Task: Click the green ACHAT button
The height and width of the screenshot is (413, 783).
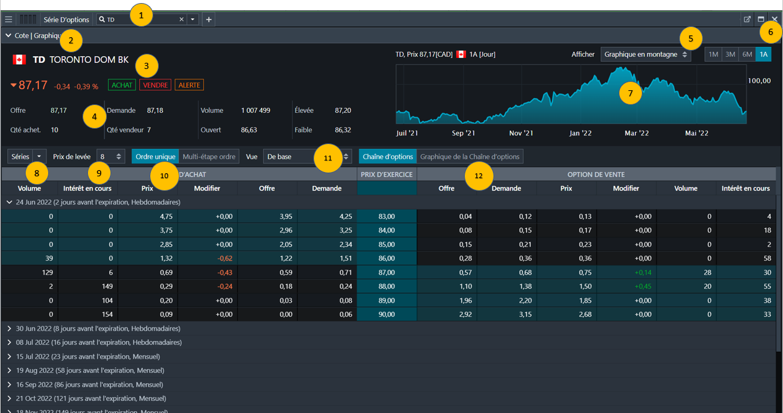Action: coord(122,85)
